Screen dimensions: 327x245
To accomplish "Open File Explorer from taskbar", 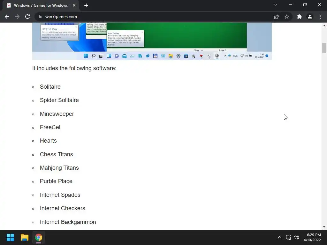I will [x=24, y=237].
